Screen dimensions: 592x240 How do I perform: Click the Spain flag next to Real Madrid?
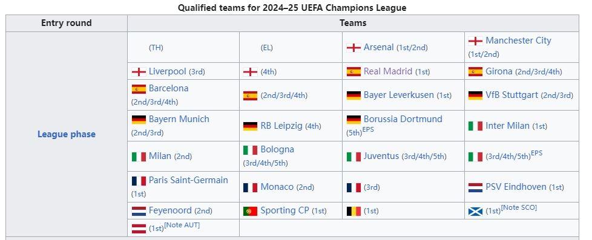(x=354, y=71)
